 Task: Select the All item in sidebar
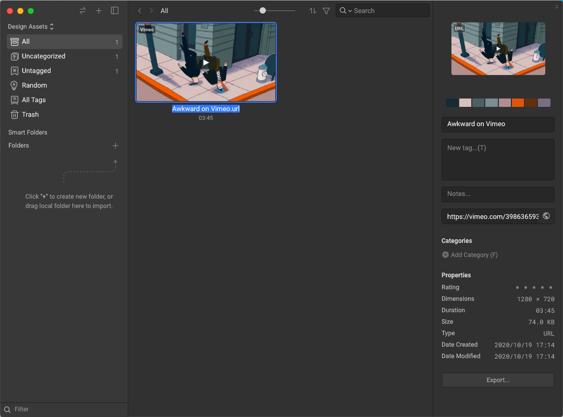coord(65,42)
